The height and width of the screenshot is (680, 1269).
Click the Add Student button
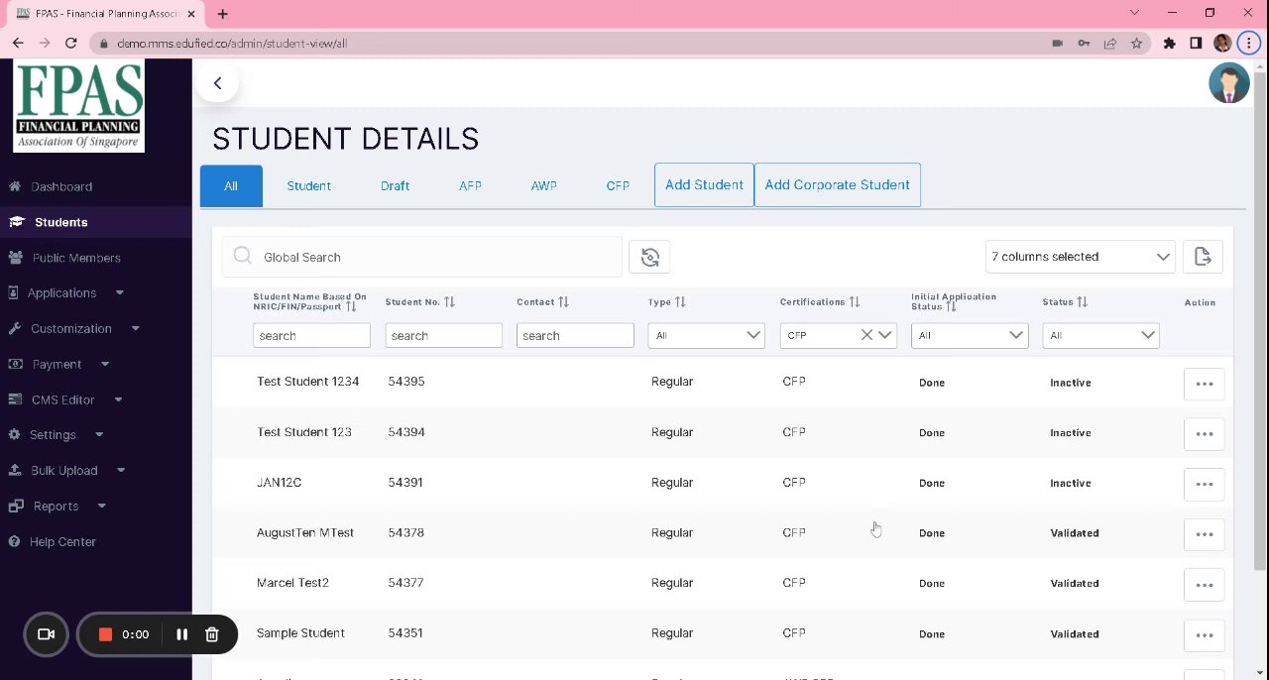pos(704,185)
